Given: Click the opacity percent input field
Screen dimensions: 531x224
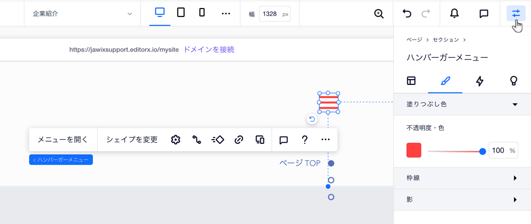Looking at the screenshot, I should point(503,150).
